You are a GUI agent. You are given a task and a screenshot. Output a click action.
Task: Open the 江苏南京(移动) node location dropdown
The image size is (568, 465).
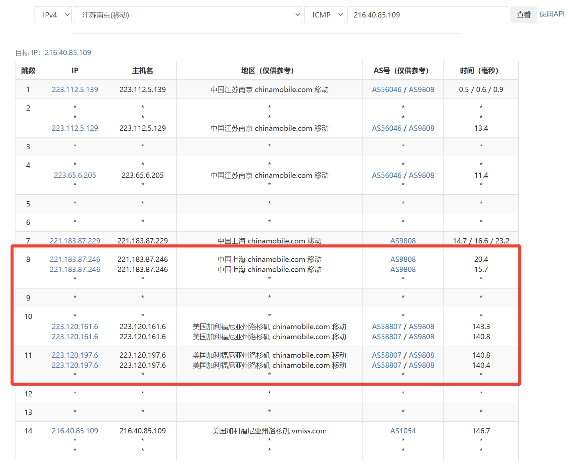coord(188,15)
